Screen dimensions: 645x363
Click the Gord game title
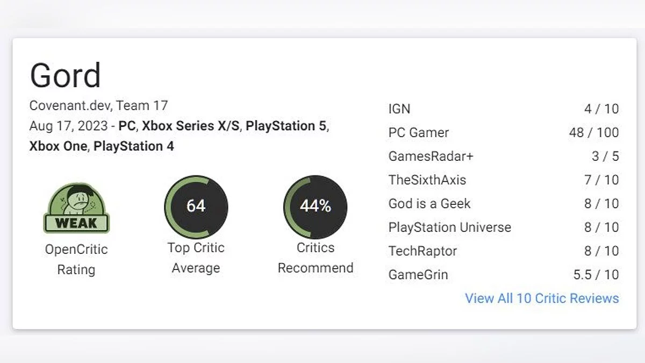pos(65,76)
